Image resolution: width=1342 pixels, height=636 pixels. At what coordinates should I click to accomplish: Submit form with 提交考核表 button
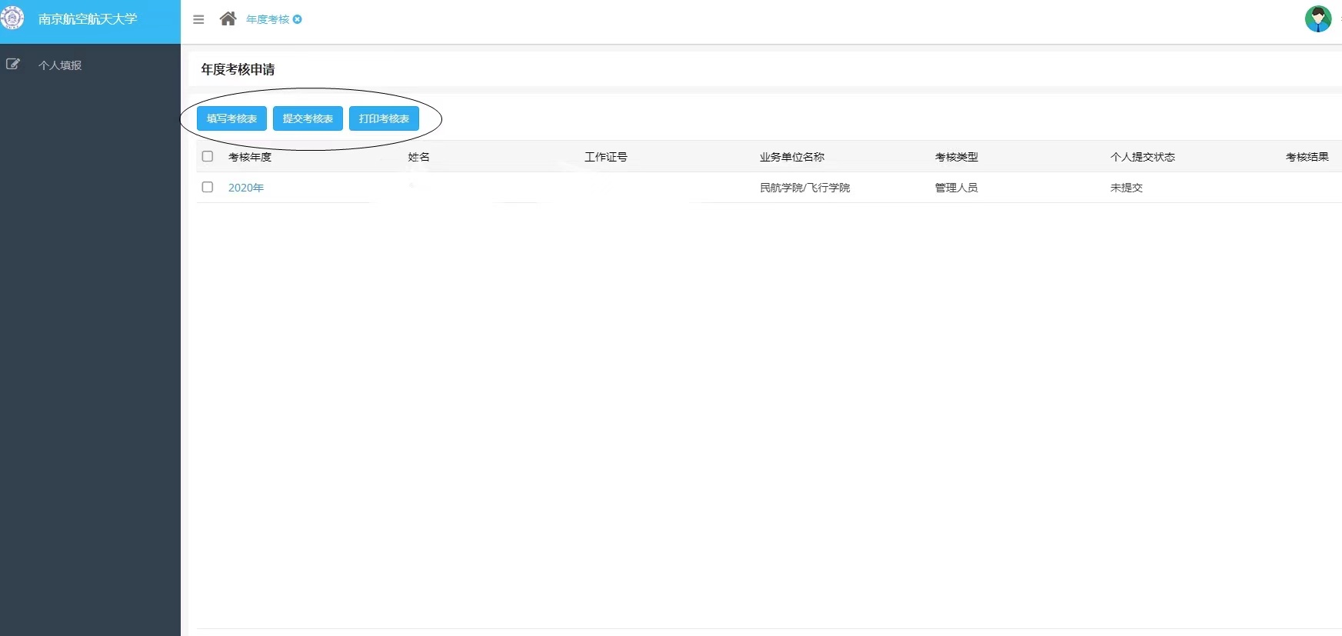[308, 118]
